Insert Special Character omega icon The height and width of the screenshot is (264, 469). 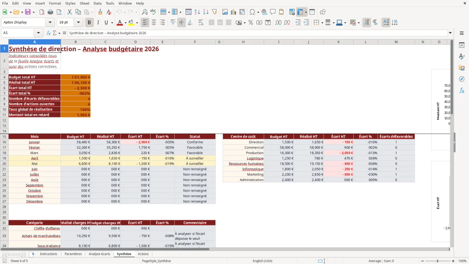[x=252, y=12]
